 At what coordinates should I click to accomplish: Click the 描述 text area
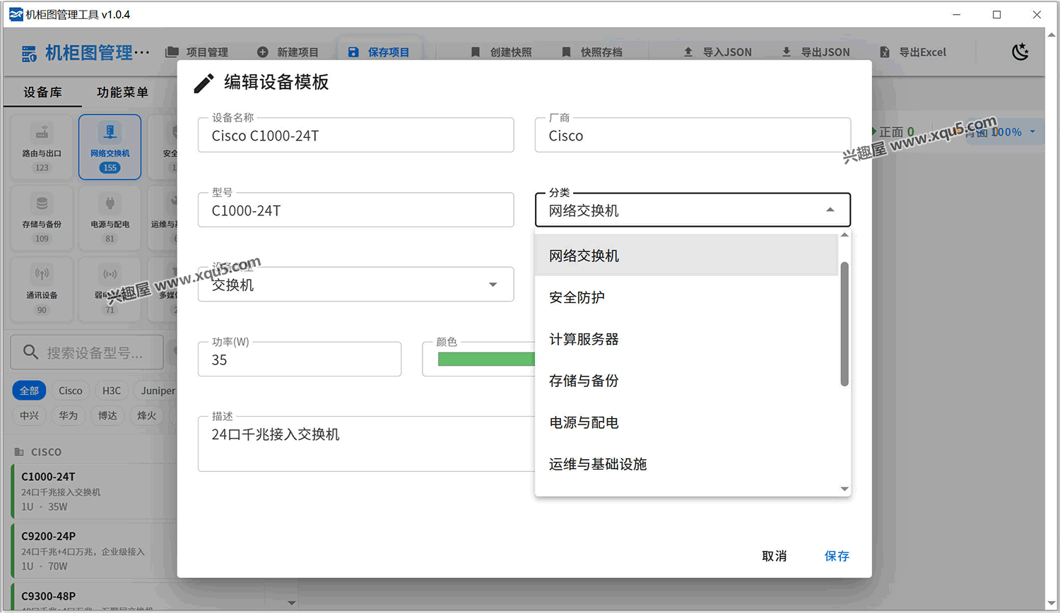click(x=366, y=444)
